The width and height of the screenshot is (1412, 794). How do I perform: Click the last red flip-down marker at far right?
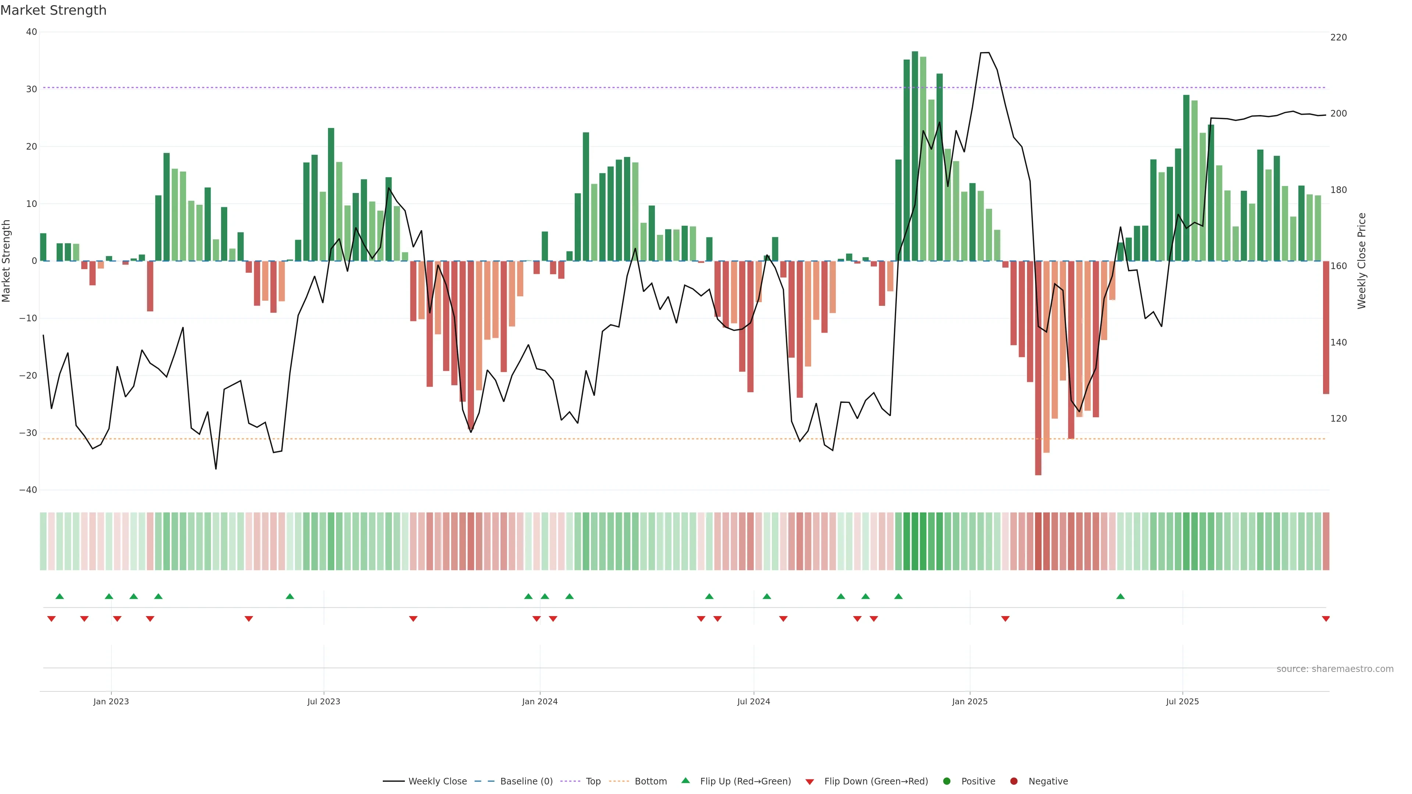click(x=1325, y=619)
